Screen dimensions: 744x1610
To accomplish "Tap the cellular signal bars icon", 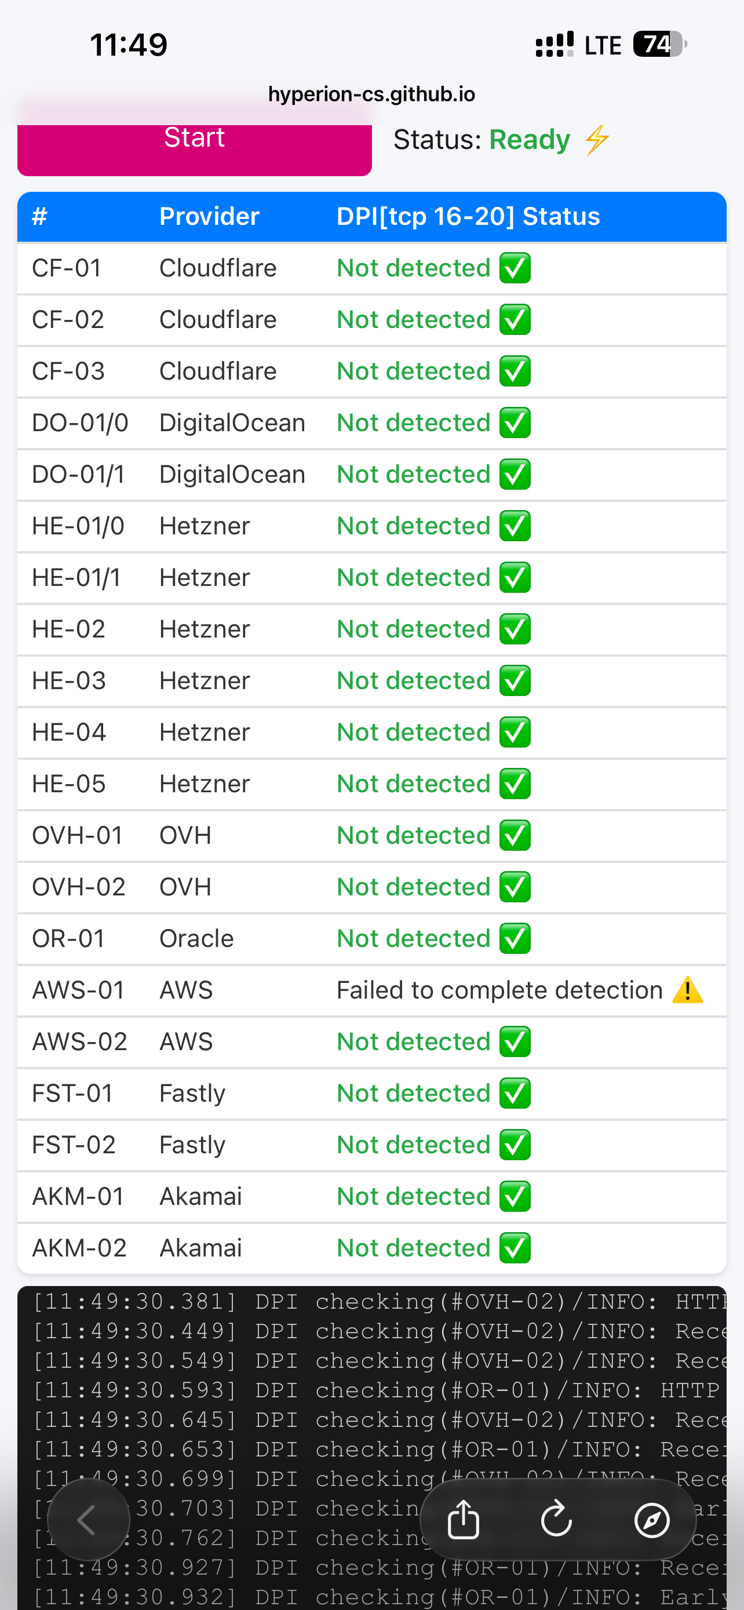I will 554,45.
